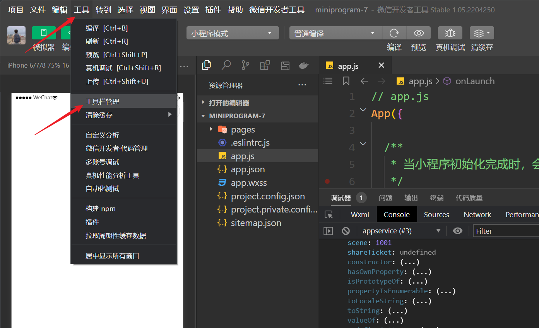Image resolution: width=539 pixels, height=328 pixels.
Task: Select the app.js editor tab
Action: tap(355, 66)
